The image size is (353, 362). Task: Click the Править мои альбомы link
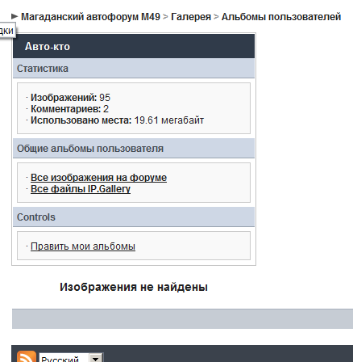83,246
